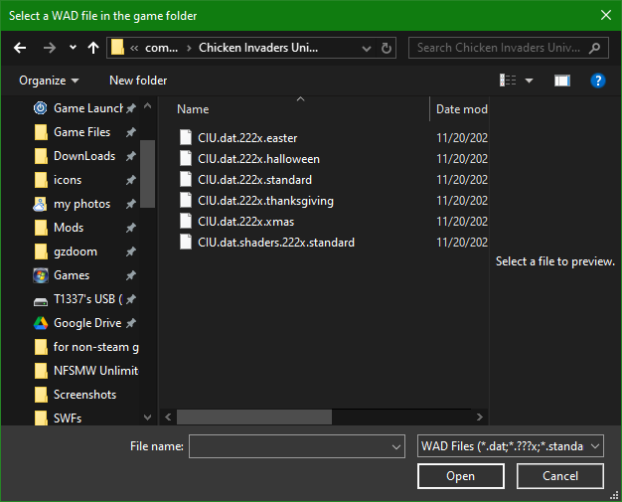Click the Back navigation arrow
Viewport: 622px width, 502px height.
tap(20, 48)
